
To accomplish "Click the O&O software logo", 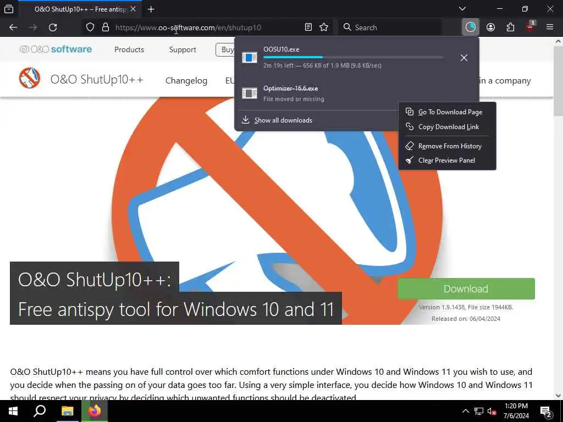I will click(56, 49).
